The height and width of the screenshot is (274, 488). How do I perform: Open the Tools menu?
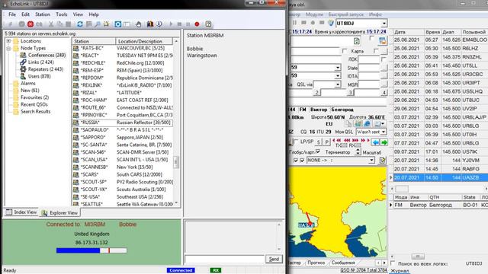pyautogui.click(x=62, y=14)
